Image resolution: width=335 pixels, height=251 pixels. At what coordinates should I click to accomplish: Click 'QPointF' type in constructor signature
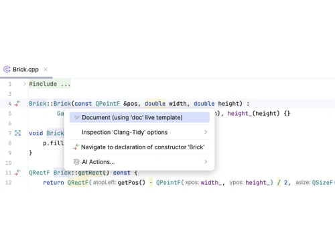coord(108,104)
